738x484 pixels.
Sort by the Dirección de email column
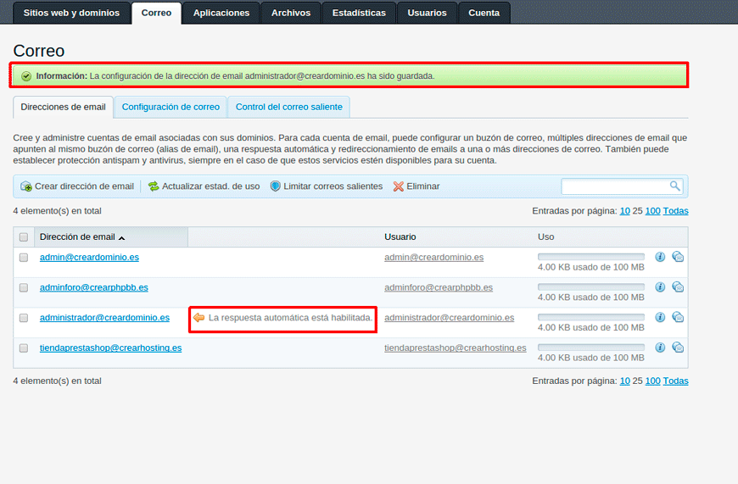tap(77, 237)
